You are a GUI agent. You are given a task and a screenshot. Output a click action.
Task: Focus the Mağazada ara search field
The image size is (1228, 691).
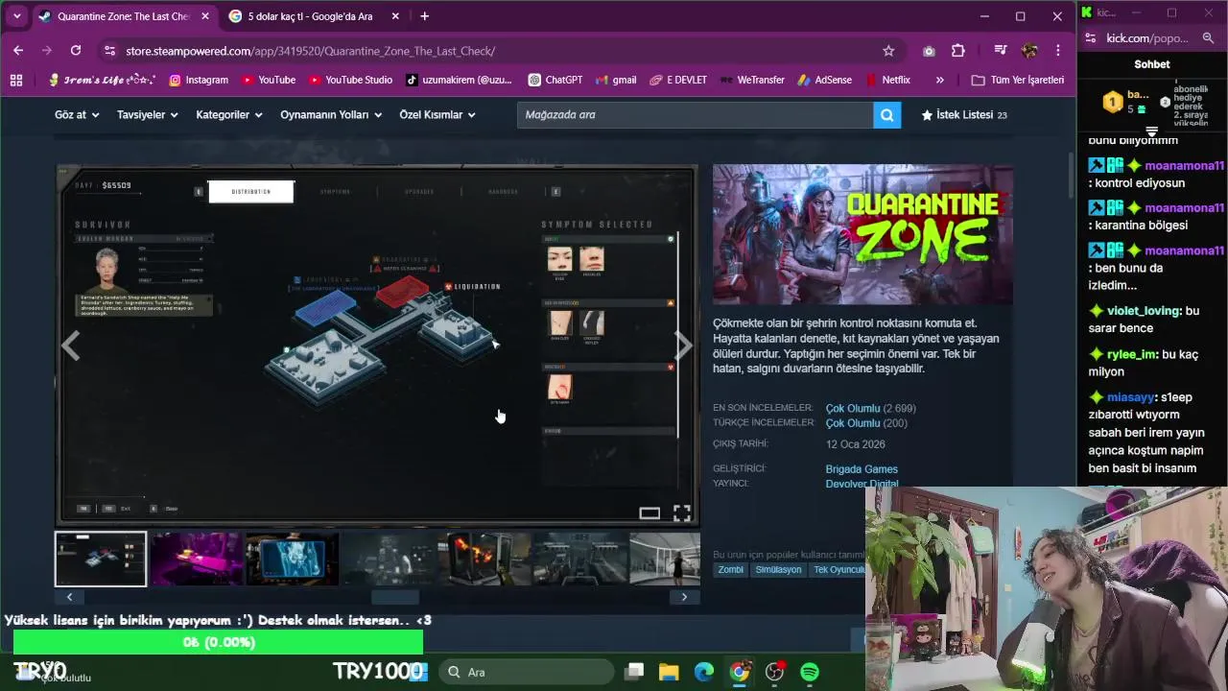(695, 114)
